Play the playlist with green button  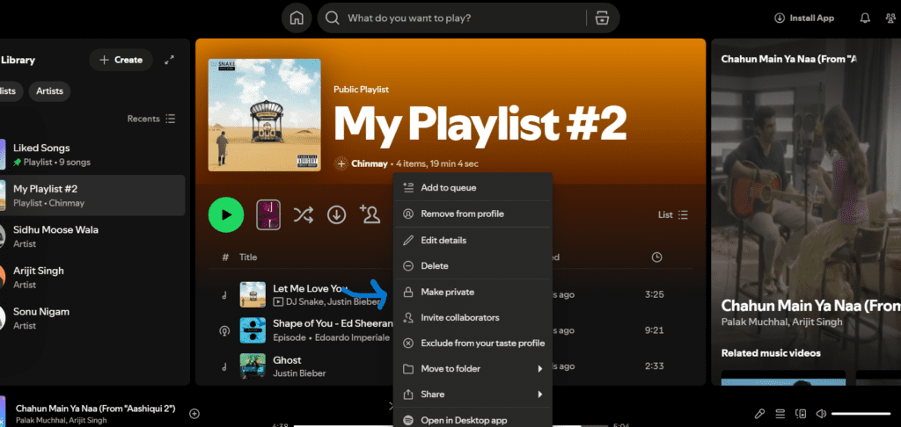pyautogui.click(x=226, y=214)
